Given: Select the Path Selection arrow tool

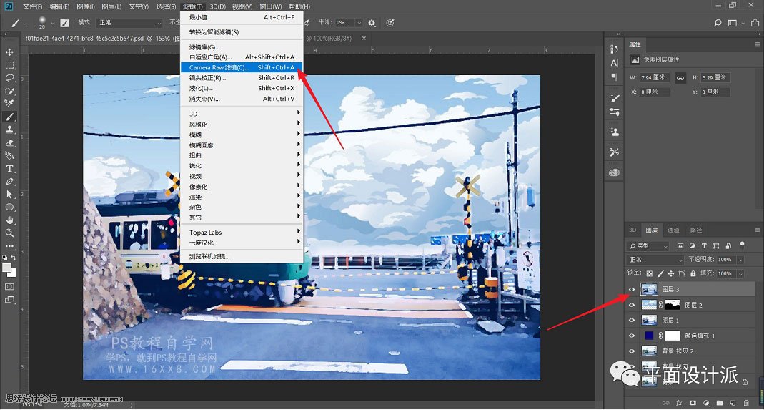Looking at the screenshot, I should click(9, 194).
